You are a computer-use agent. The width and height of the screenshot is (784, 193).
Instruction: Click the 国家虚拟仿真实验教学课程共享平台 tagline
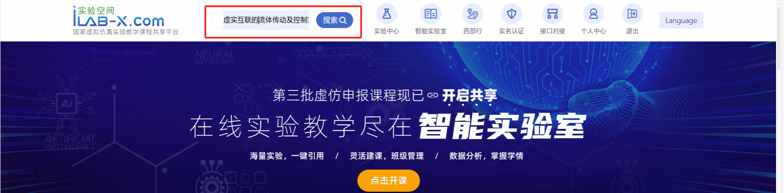126,32
